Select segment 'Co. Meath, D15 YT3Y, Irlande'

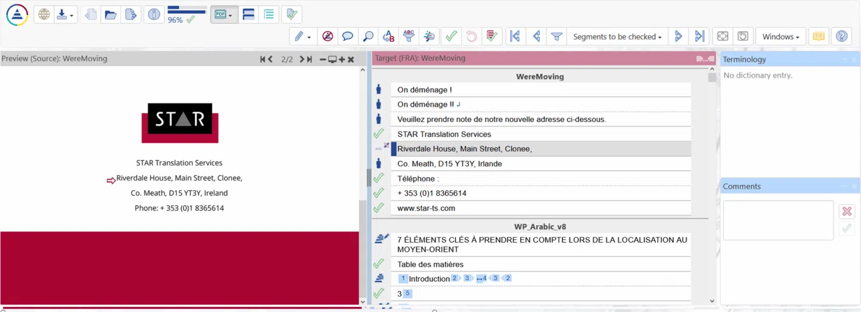click(x=541, y=164)
